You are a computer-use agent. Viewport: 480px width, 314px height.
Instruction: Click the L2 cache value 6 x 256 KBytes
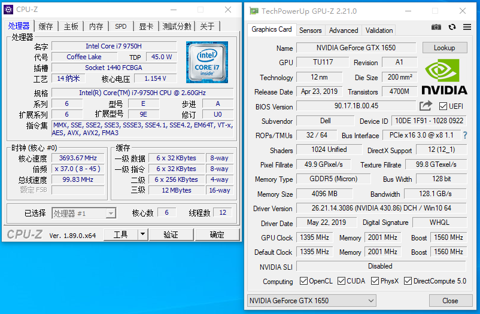click(x=177, y=179)
